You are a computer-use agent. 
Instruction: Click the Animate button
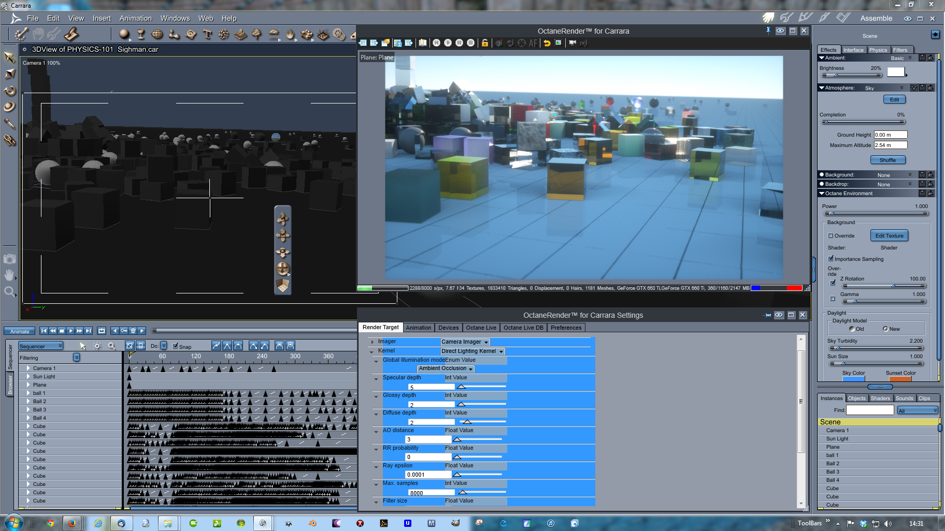point(20,331)
